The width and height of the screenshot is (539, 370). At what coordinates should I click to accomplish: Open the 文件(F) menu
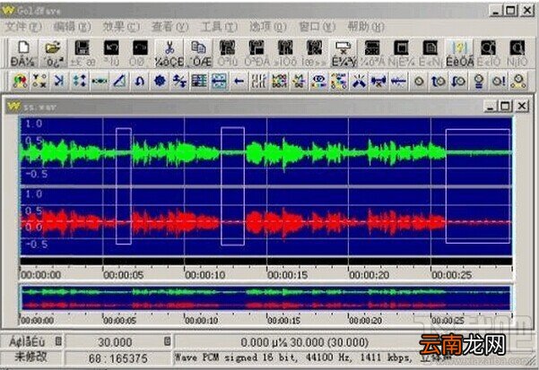(23, 27)
